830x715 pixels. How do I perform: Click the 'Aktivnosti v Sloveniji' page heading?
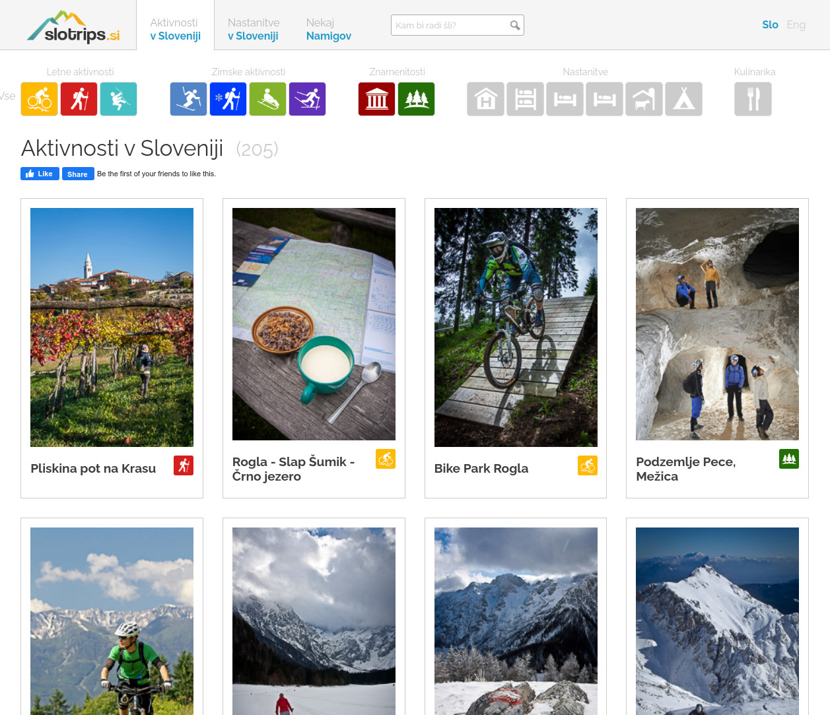click(122, 149)
